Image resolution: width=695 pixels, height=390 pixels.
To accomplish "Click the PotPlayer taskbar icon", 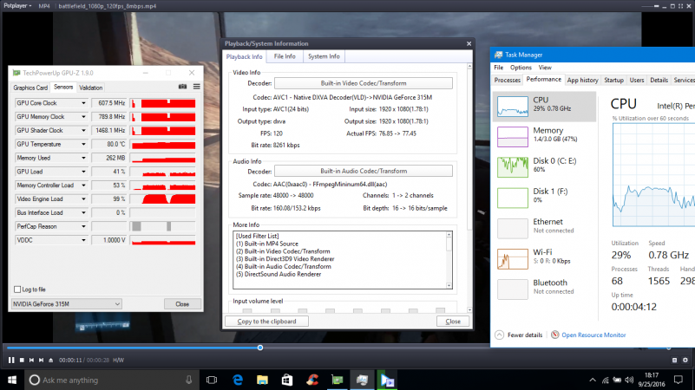I will click(x=387, y=380).
